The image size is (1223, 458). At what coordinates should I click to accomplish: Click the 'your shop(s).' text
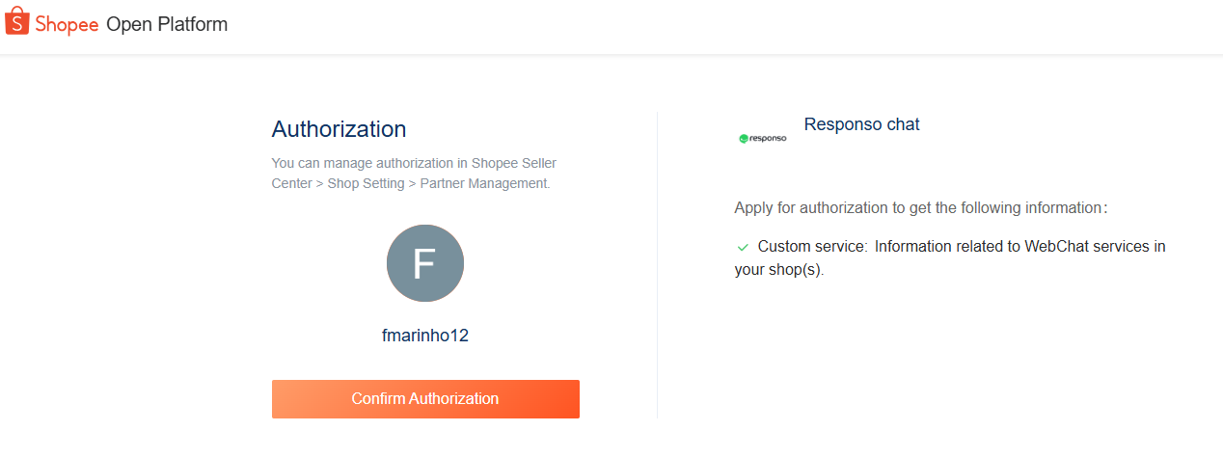(779, 270)
